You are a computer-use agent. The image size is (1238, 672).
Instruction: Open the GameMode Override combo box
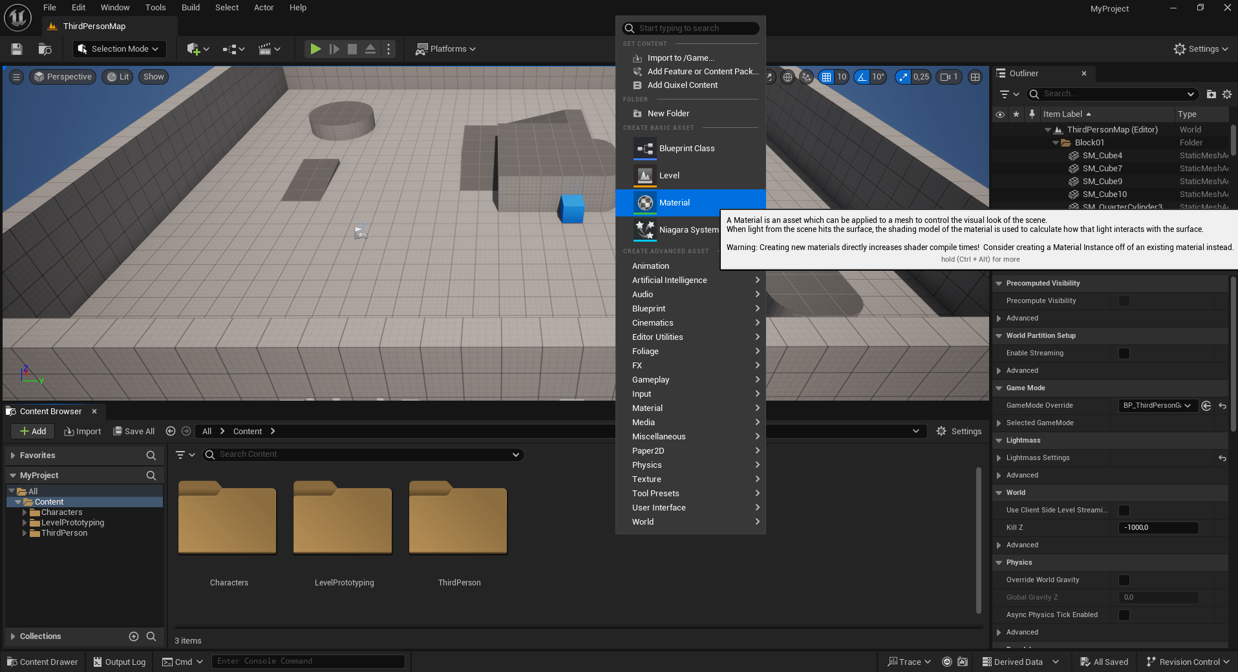(x=1157, y=406)
